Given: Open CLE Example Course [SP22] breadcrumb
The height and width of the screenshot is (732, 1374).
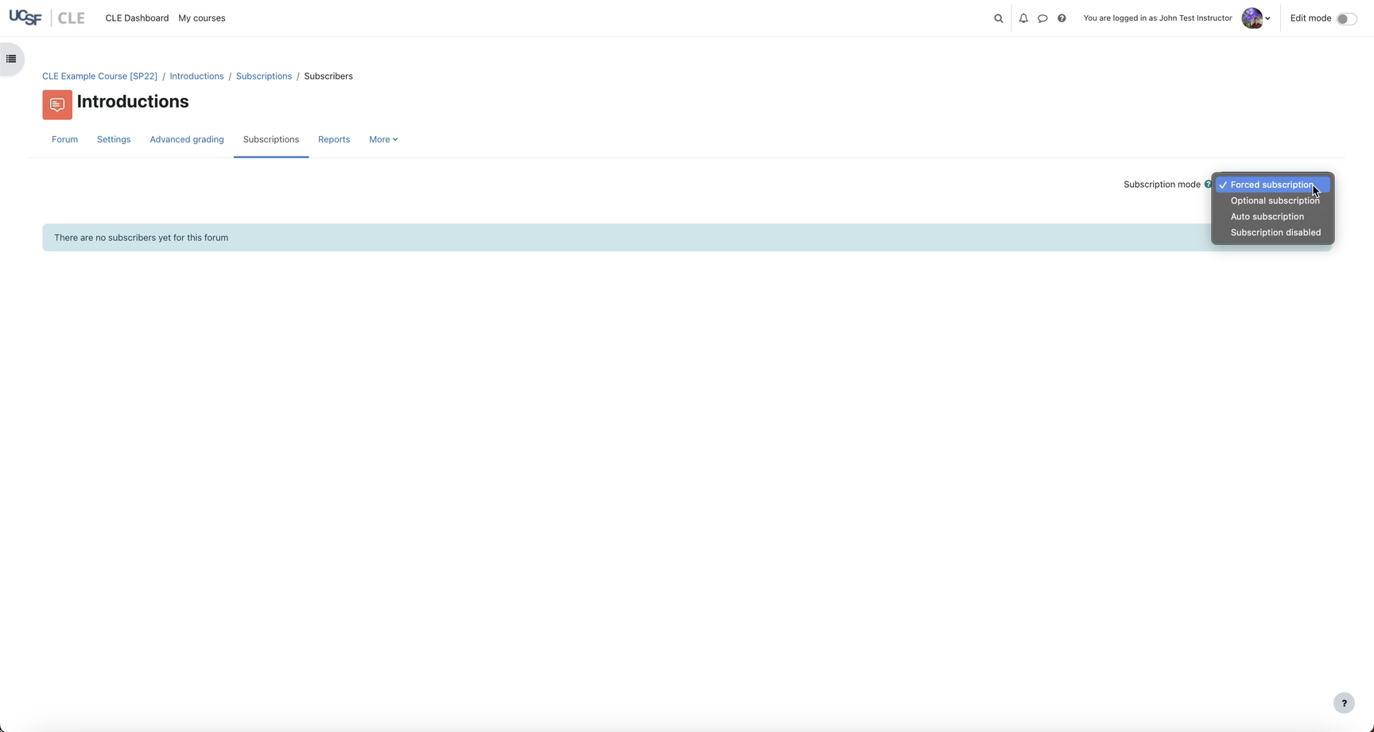Looking at the screenshot, I should [x=99, y=76].
